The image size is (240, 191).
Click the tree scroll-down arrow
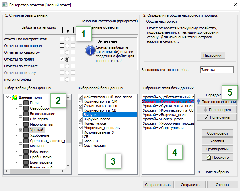(x=68, y=166)
